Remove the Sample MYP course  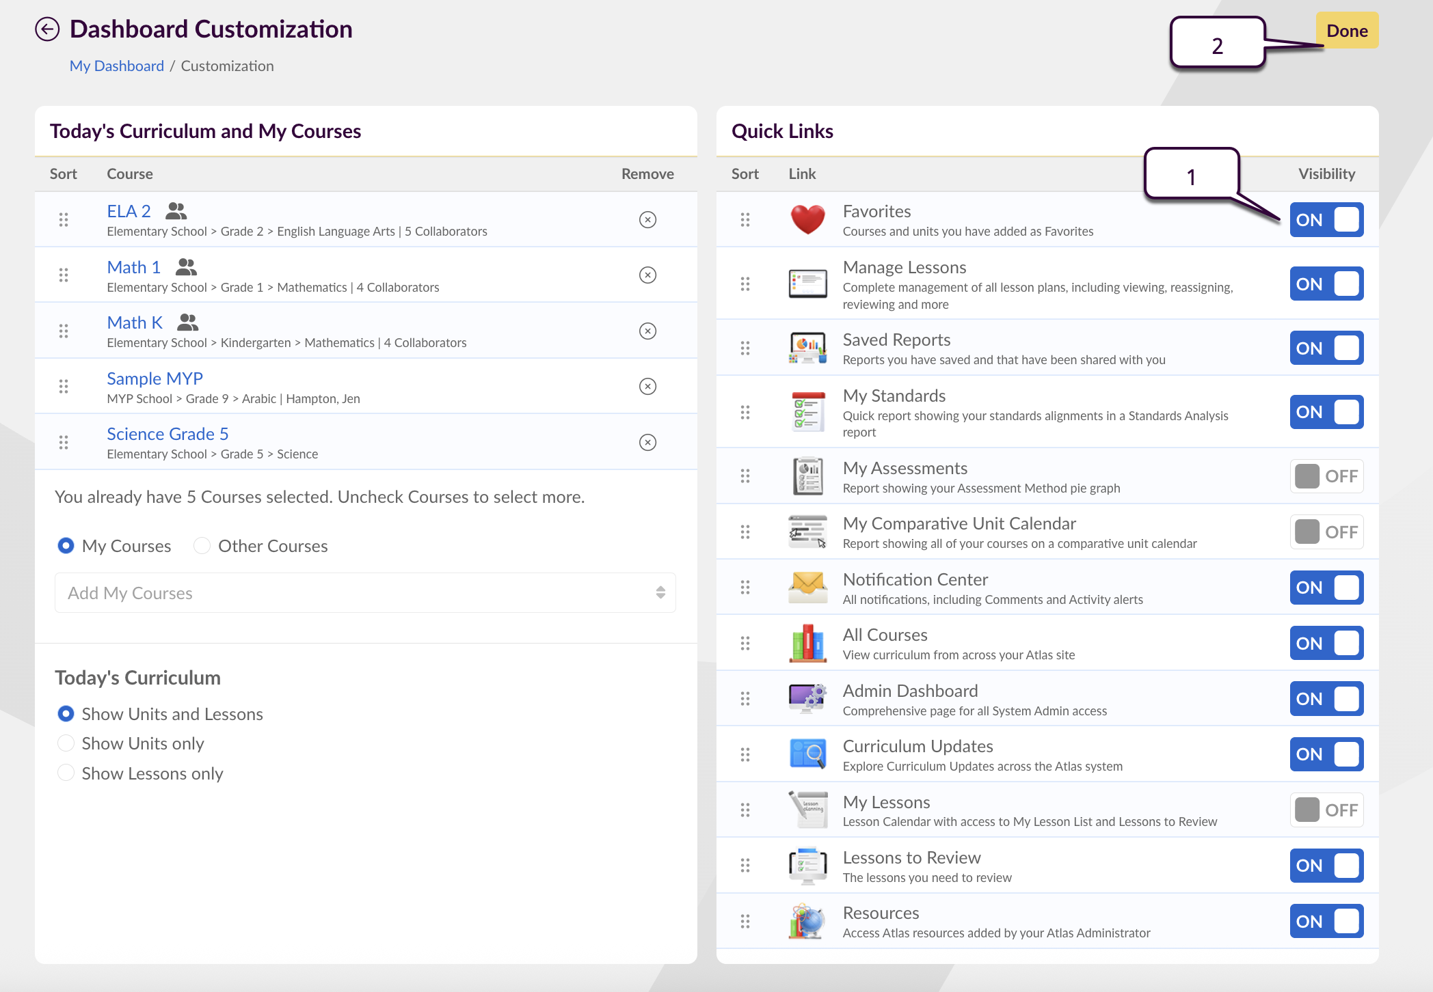(x=647, y=387)
